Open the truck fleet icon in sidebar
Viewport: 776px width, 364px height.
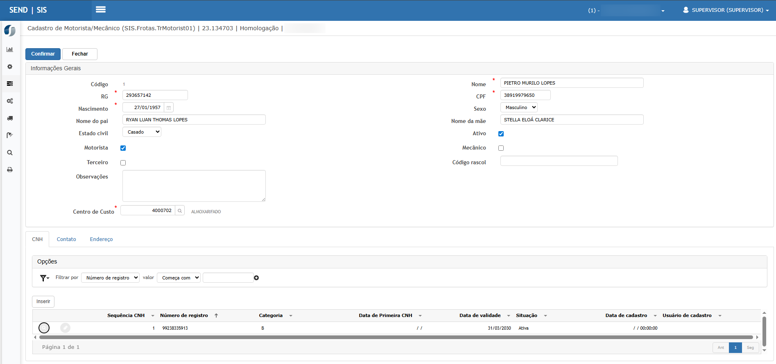point(10,118)
